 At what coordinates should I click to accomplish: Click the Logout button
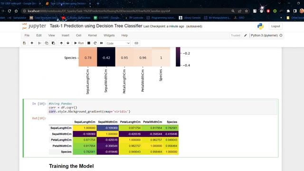point(275,26)
